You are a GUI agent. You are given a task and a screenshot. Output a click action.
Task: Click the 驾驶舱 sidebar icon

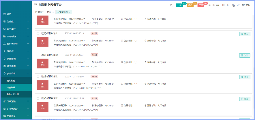point(4,22)
